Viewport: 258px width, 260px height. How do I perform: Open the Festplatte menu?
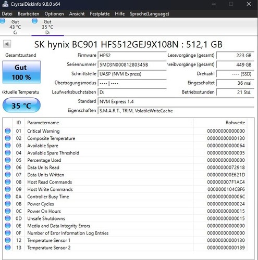(100, 14)
